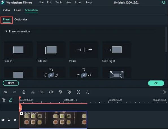Collapse the Preset Animation section

[6, 31]
